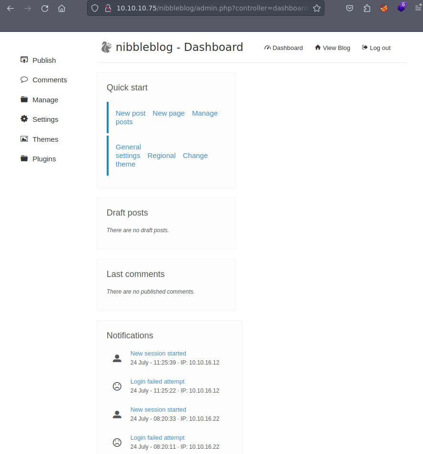Image resolution: width=423 pixels, height=454 pixels.
Task: Open the browser extensions puzzle icon
Action: (367, 8)
